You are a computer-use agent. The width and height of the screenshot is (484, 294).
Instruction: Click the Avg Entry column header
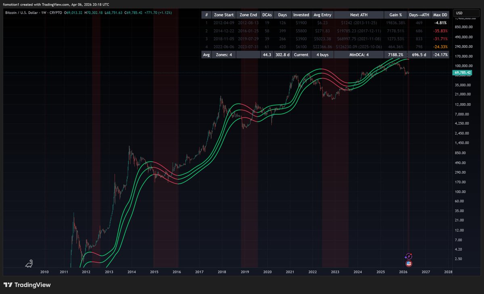(322, 15)
